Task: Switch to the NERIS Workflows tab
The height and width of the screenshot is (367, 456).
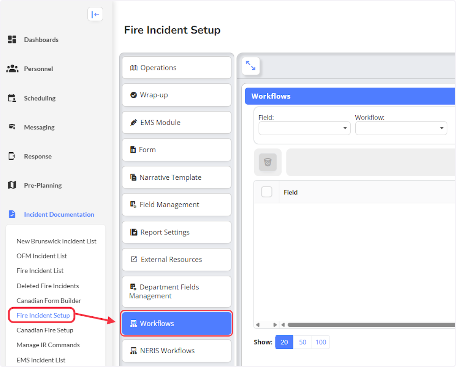Action: (177, 351)
